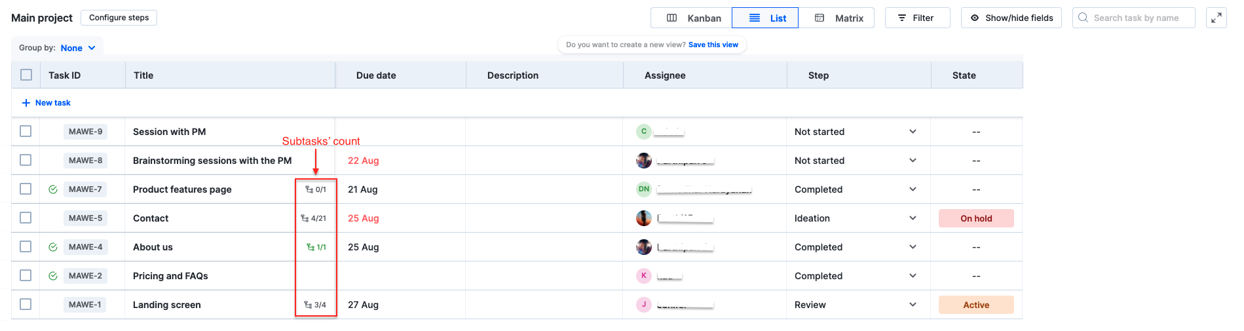Click assignee avatar J on Landing screen
The height and width of the screenshot is (331, 1244).
(644, 305)
